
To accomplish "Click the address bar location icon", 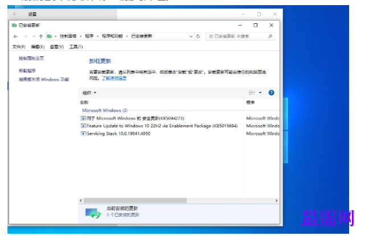I will point(49,36).
